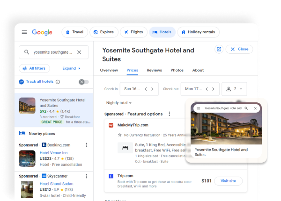Open options menu for Skyscanner ad
This screenshot has height=201, width=281.
87,176
